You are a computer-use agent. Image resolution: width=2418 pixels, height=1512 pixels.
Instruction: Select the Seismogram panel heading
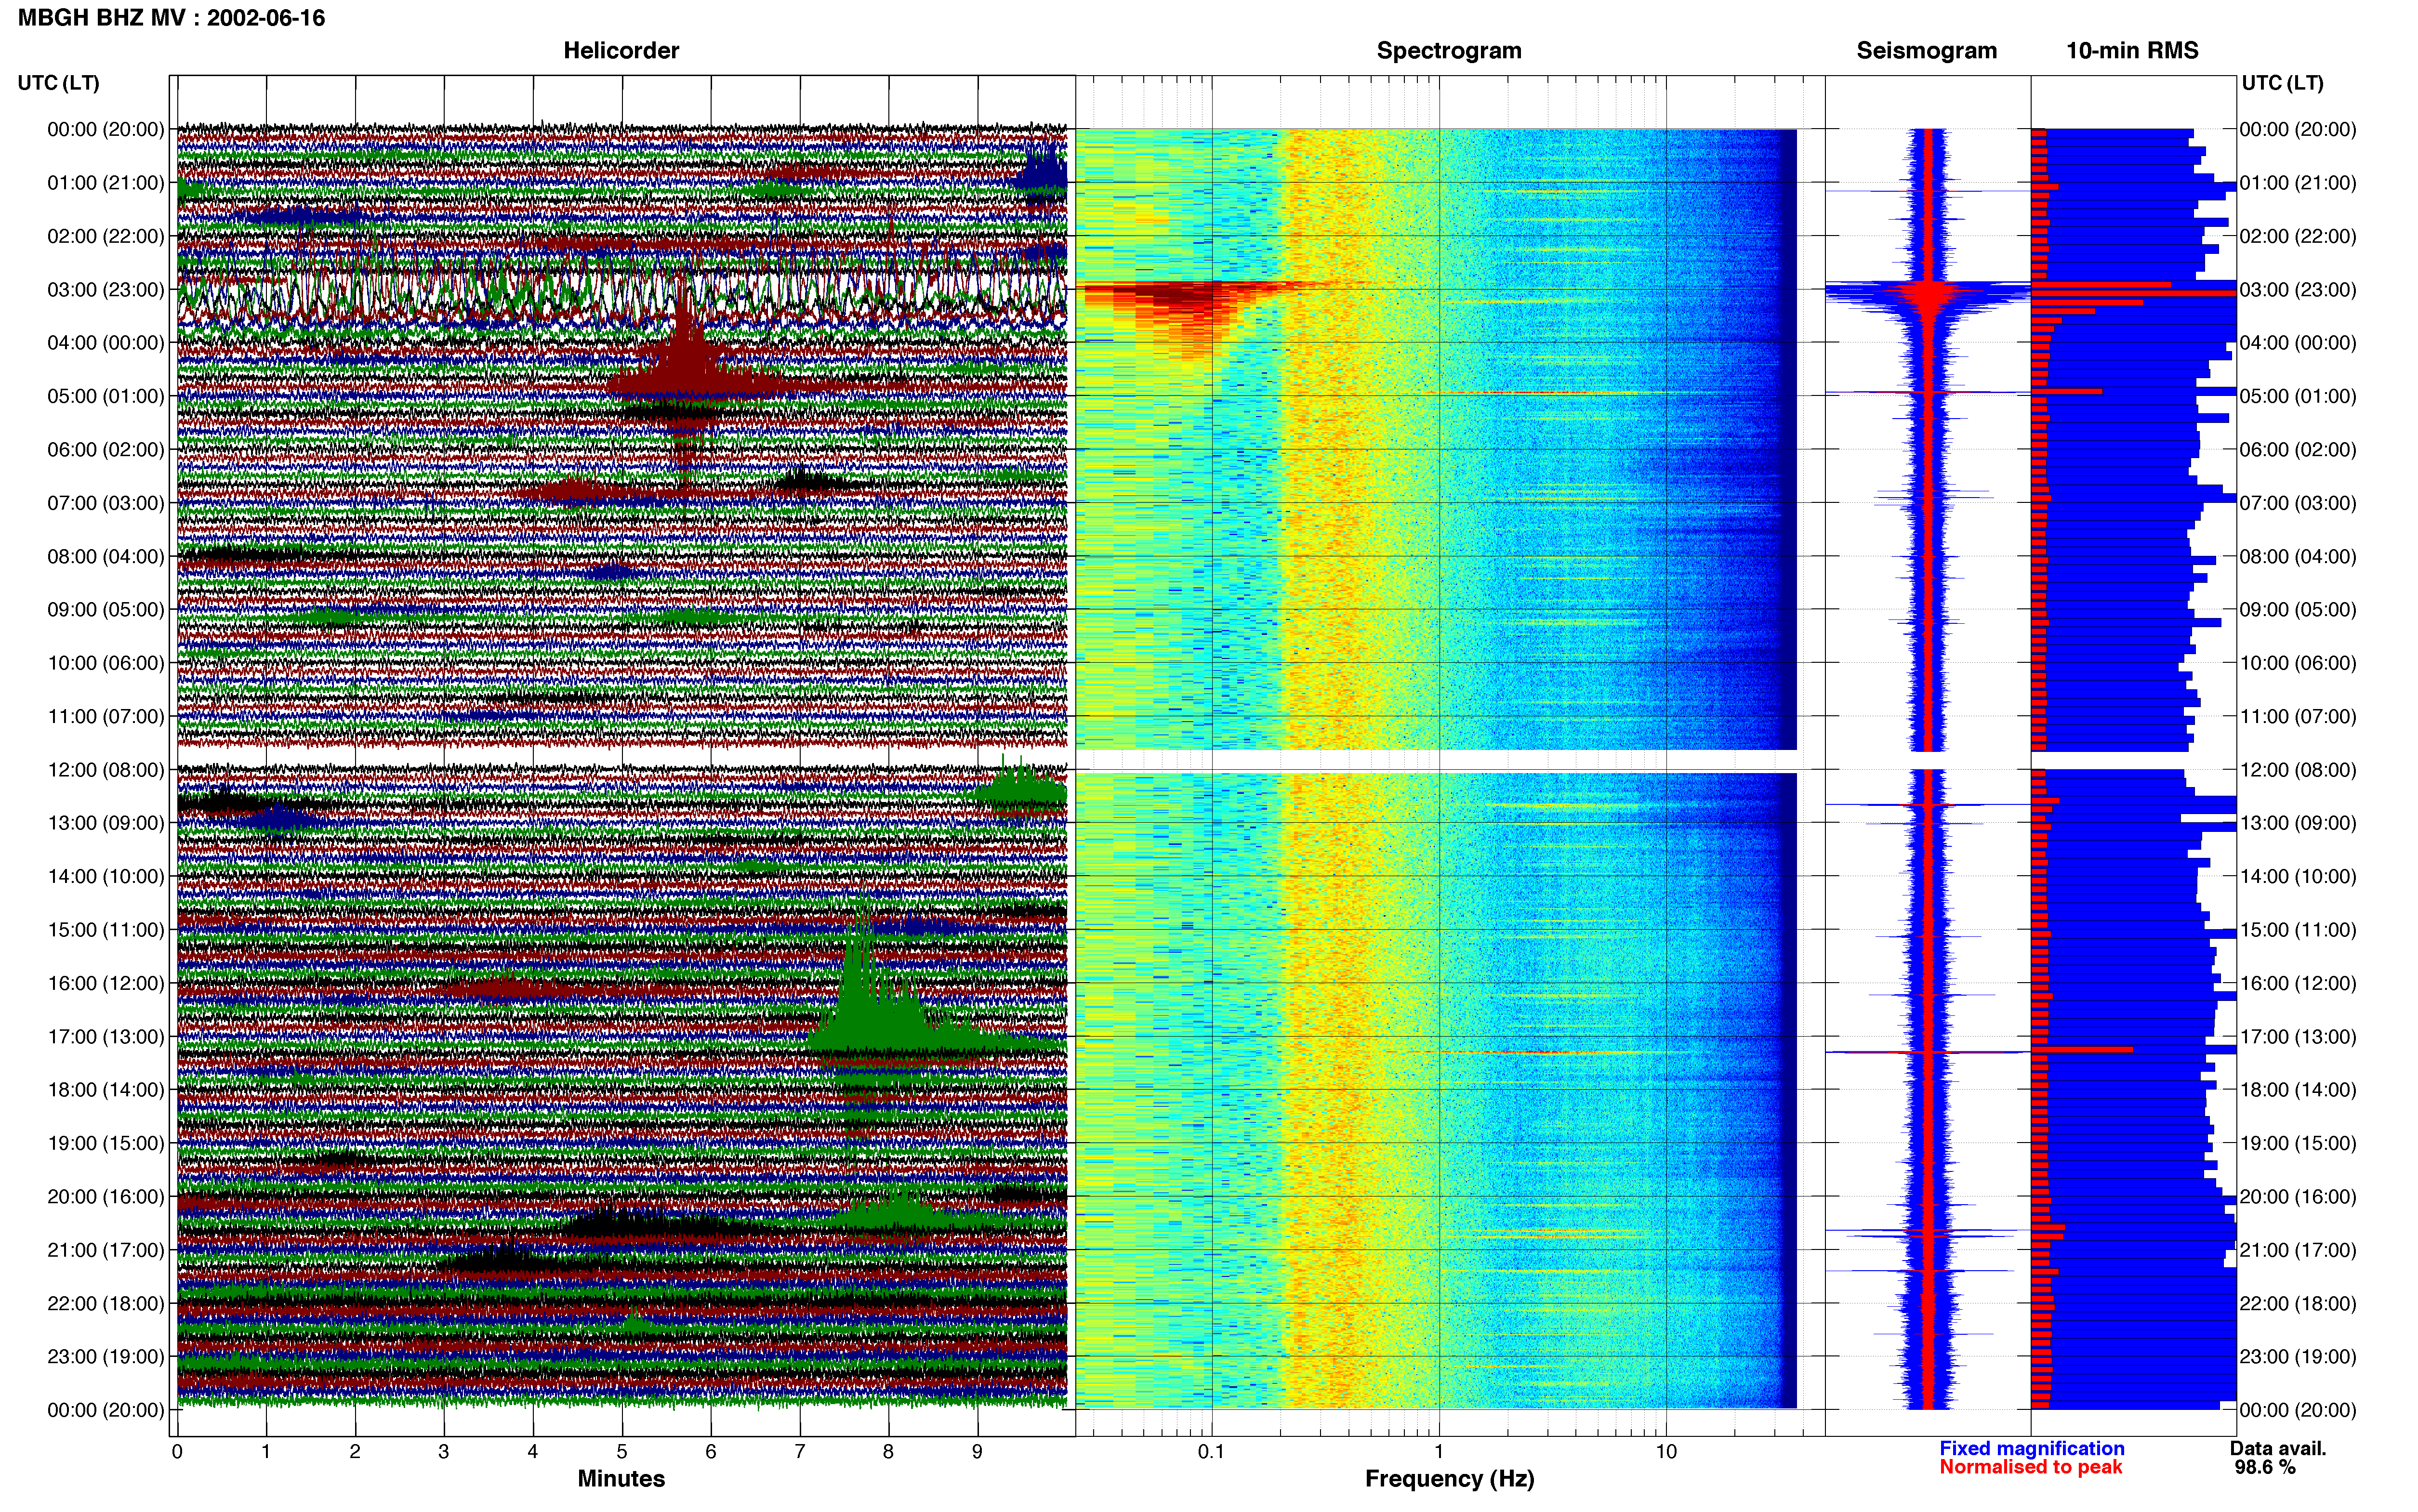[1926, 51]
